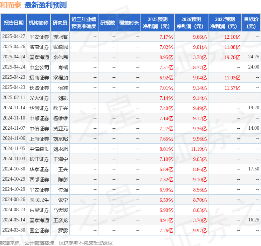Click the 2026预测净利润 column header
The width and height of the screenshot is (261, 246).
[191, 23]
